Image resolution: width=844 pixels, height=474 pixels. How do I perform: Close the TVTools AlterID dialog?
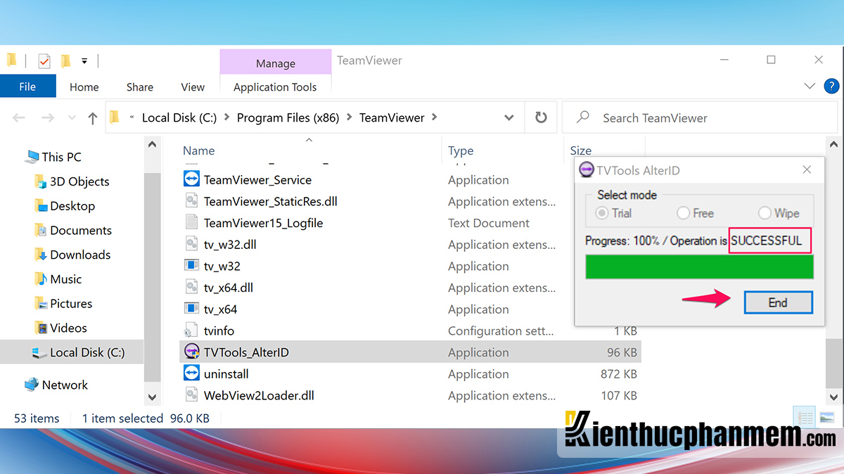(807, 170)
